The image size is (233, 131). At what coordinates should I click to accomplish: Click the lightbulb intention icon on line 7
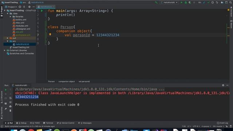(50, 35)
